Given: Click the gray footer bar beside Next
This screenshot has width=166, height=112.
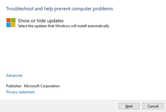Looking at the screenshot, I should tap(59, 106).
